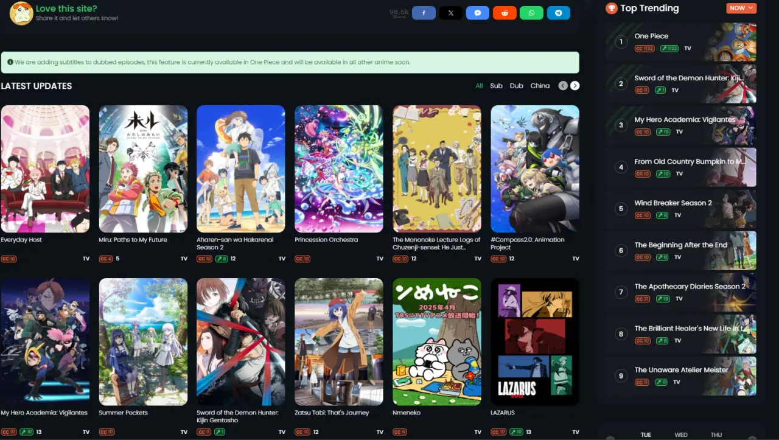
Task: Click the 98.6k shares counter
Action: click(x=399, y=13)
